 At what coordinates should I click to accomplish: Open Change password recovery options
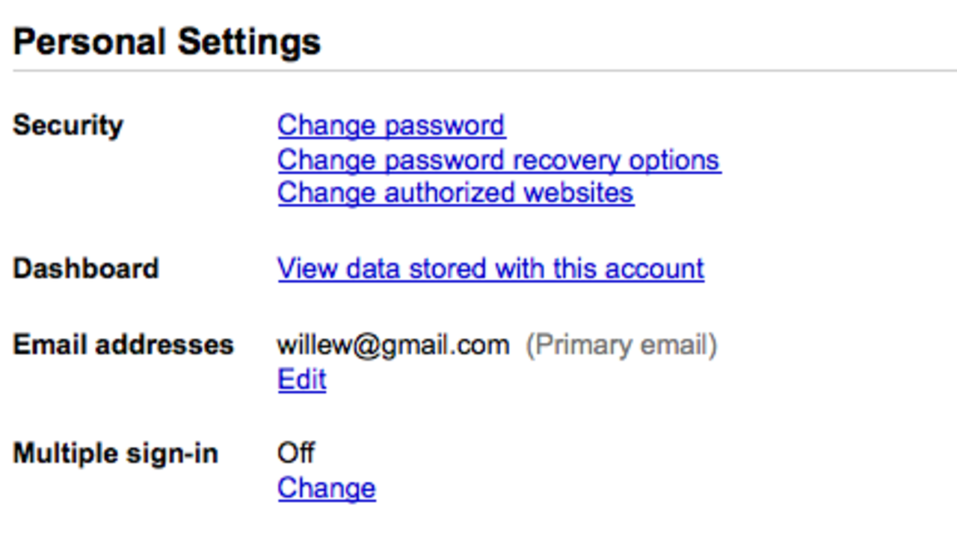(x=499, y=160)
